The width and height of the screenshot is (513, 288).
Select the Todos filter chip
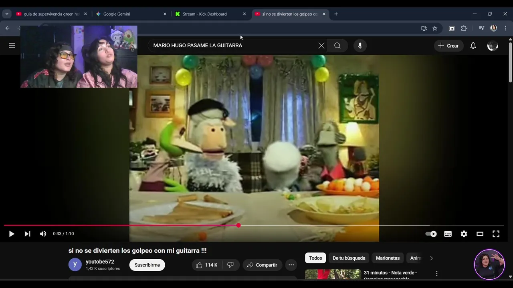coord(315,258)
